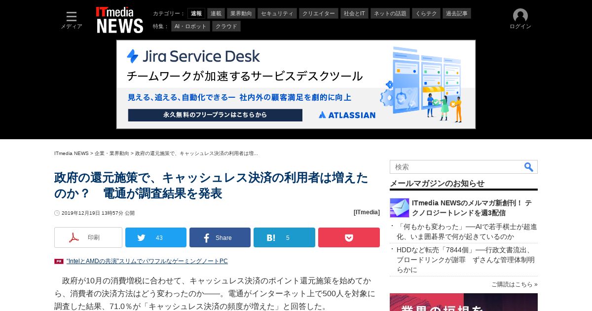
Task: Open the メディア hamburger menu
Action: tap(72, 20)
